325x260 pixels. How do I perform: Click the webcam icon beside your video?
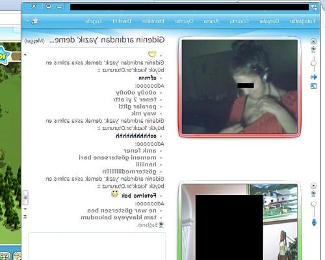pyautogui.click(x=313, y=194)
